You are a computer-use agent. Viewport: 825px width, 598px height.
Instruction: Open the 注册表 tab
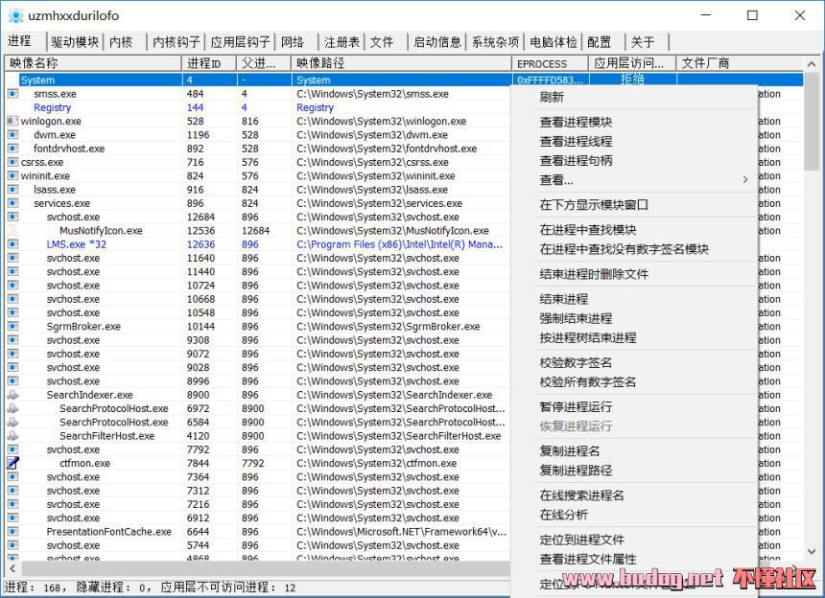pos(342,42)
